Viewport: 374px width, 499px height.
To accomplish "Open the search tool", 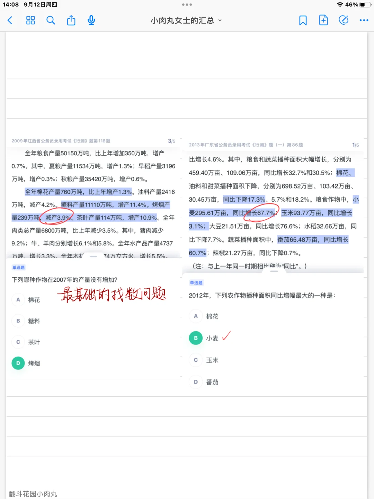I will pos(51,20).
